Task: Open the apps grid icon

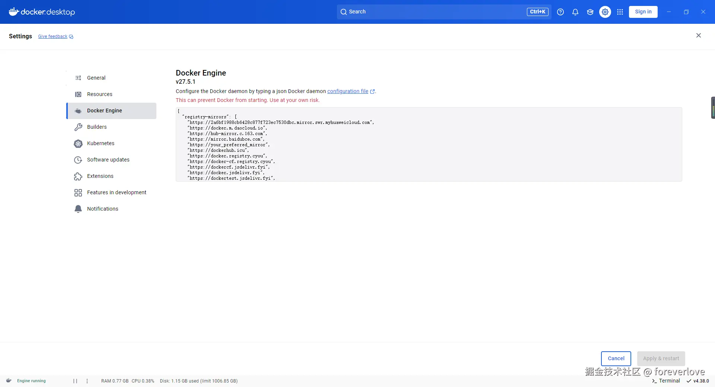Action: pos(620,12)
